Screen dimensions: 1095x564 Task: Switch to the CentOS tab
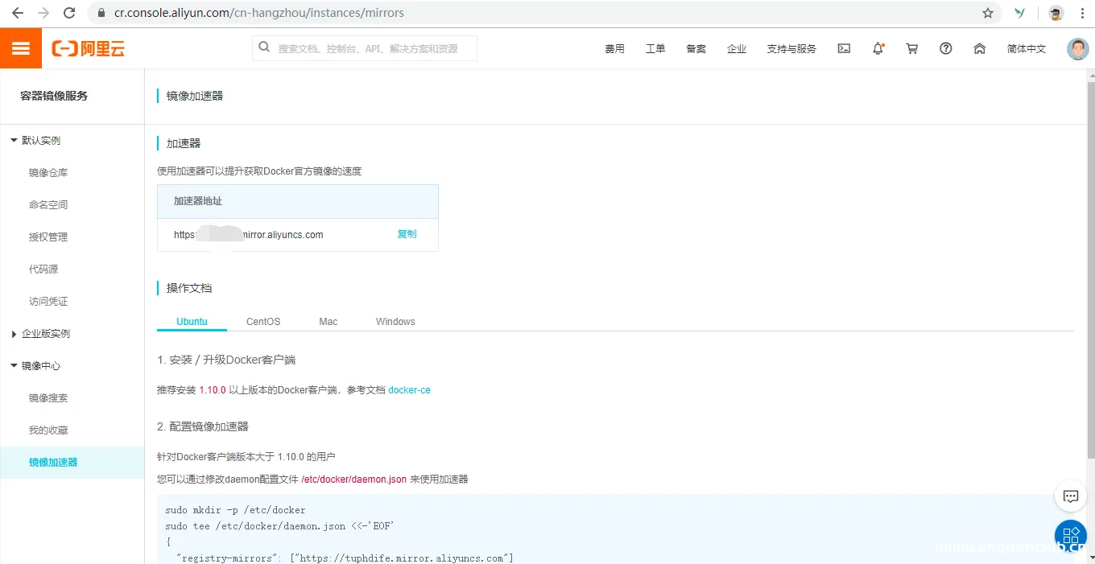263,321
